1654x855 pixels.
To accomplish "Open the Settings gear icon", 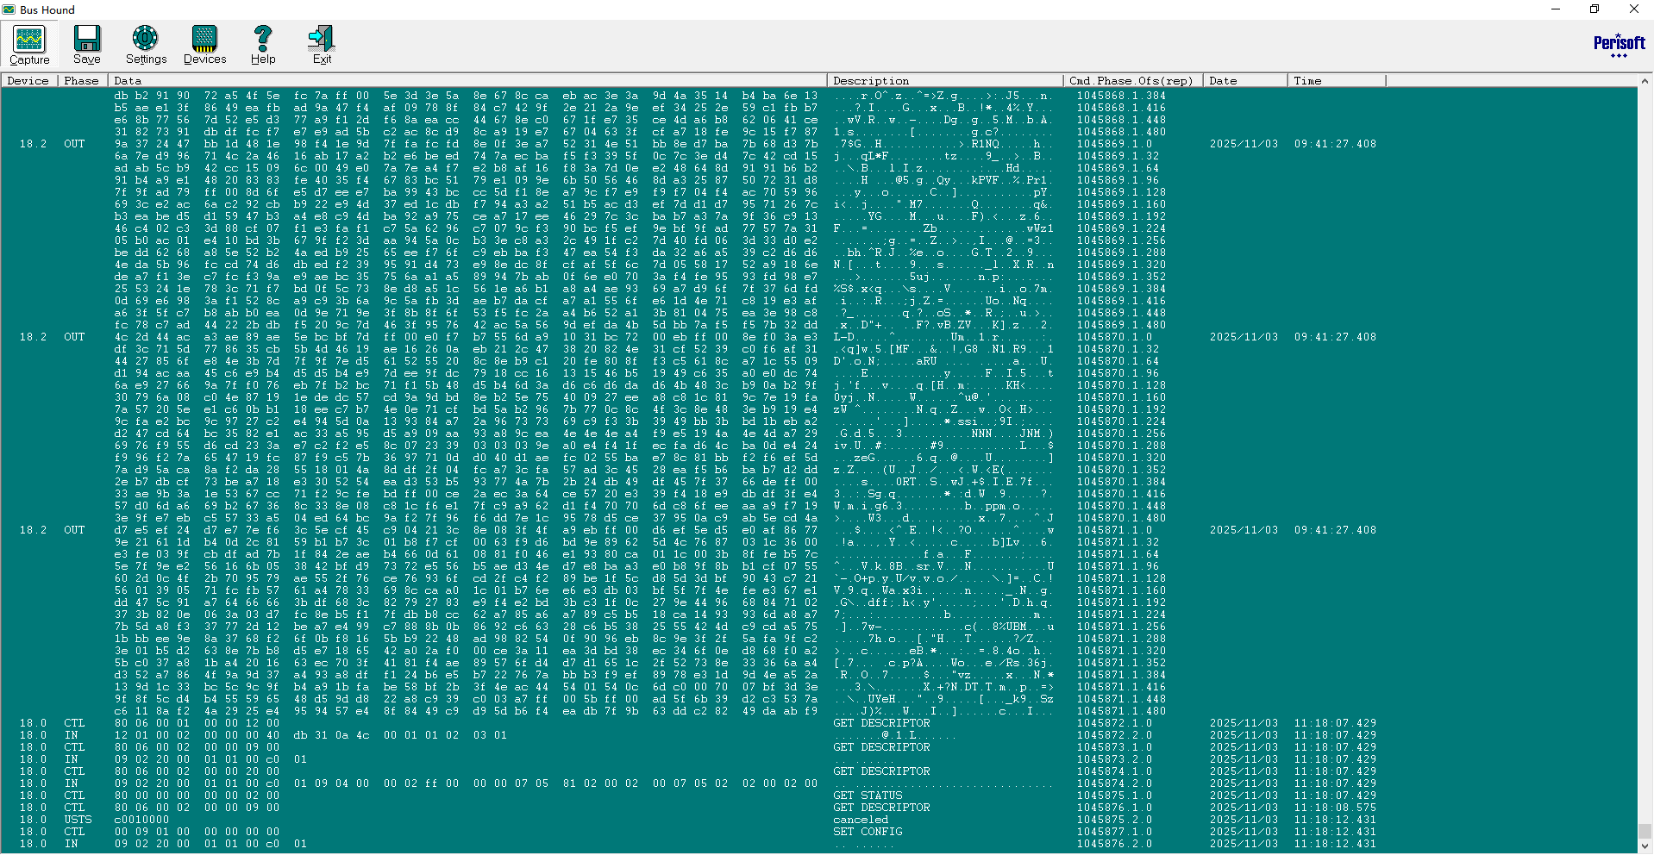I will (146, 45).
